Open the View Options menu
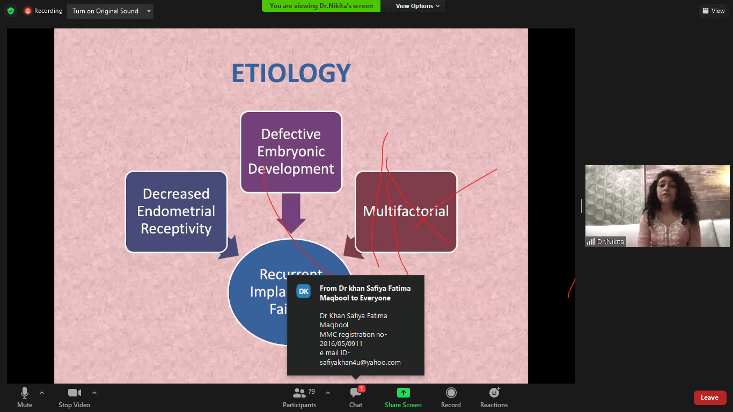 point(417,6)
